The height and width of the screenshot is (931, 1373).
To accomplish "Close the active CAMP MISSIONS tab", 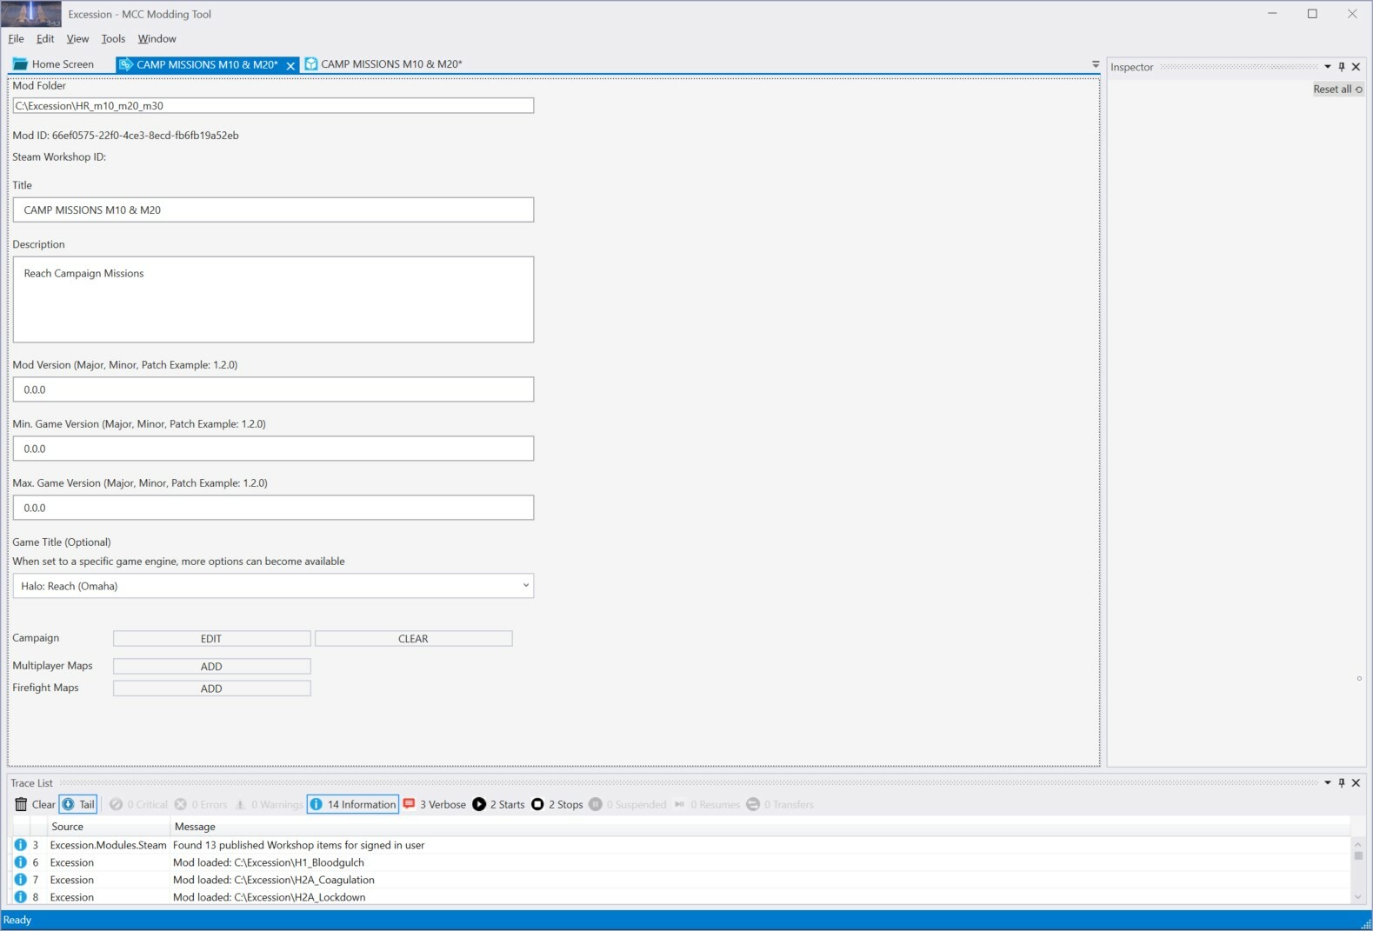I will click(x=290, y=65).
